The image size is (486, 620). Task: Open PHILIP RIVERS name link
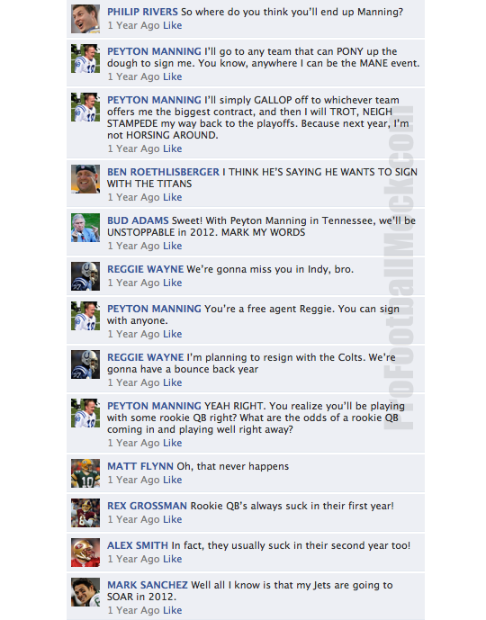point(142,12)
